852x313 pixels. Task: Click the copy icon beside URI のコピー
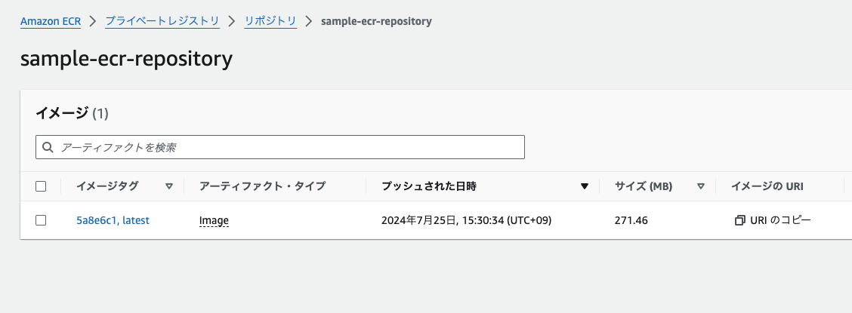[739, 220]
